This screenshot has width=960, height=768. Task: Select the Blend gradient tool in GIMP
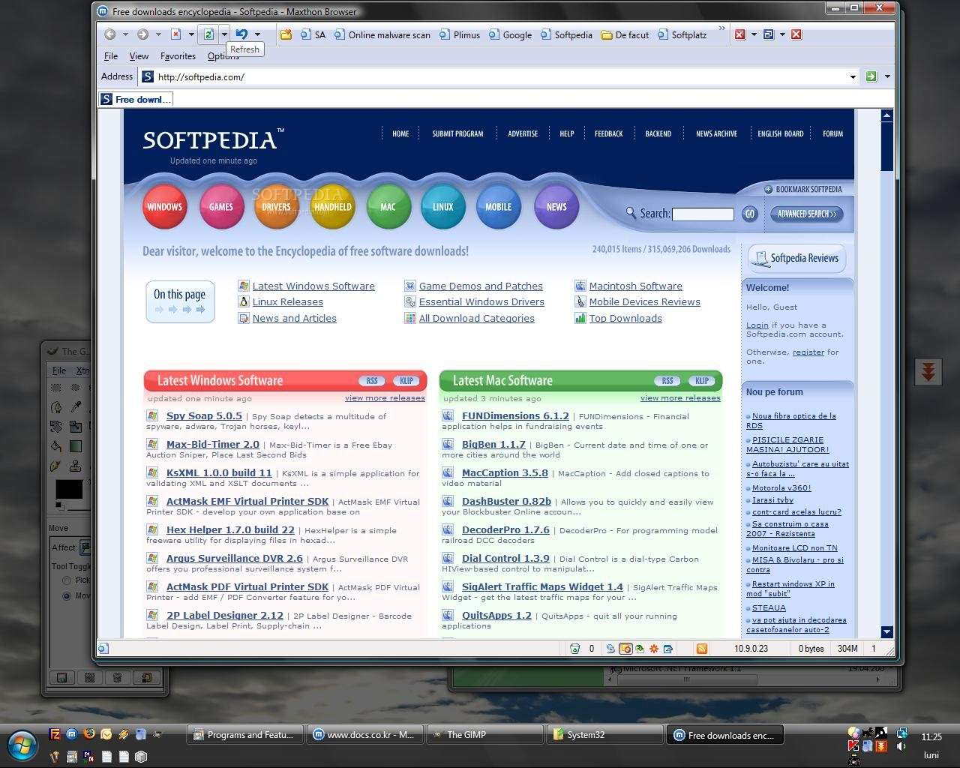click(x=76, y=446)
